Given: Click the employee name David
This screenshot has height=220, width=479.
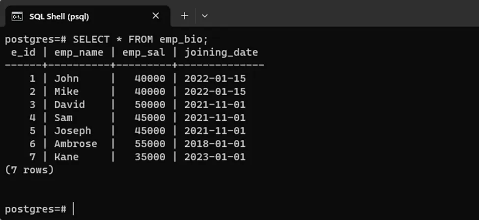Looking at the screenshot, I should coord(69,105).
